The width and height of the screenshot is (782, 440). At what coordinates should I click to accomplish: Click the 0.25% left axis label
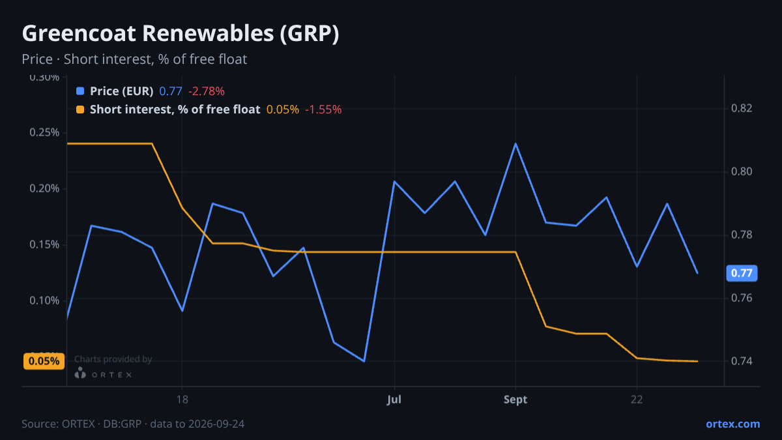tap(45, 133)
